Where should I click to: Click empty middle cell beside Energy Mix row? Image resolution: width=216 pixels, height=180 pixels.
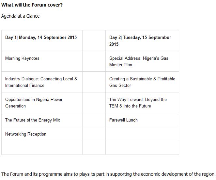[94, 120]
